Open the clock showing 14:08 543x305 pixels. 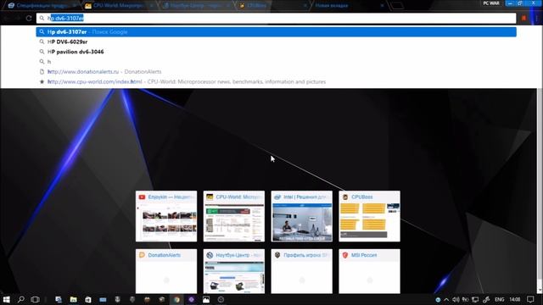515,299
